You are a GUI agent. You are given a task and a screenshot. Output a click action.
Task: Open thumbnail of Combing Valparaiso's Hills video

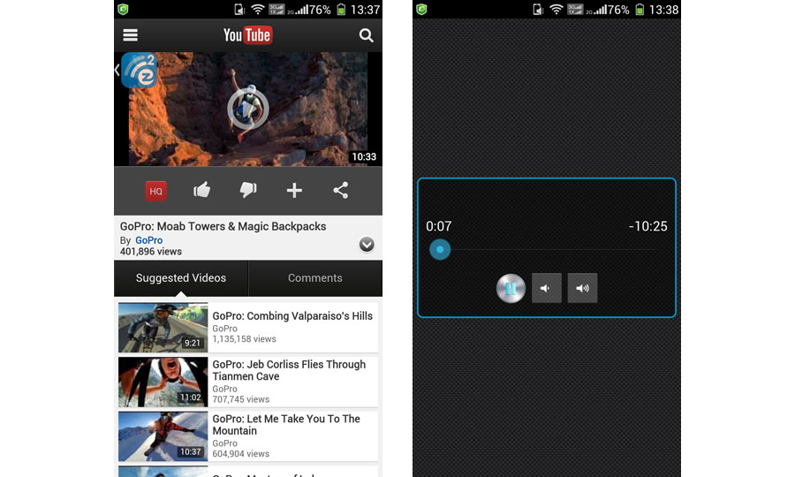coord(163,328)
